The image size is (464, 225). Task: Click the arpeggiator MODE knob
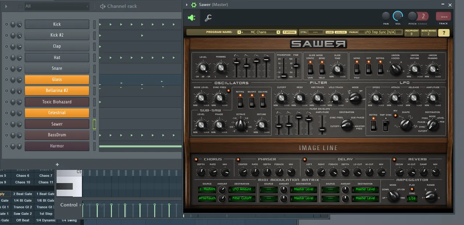[x=393, y=196]
